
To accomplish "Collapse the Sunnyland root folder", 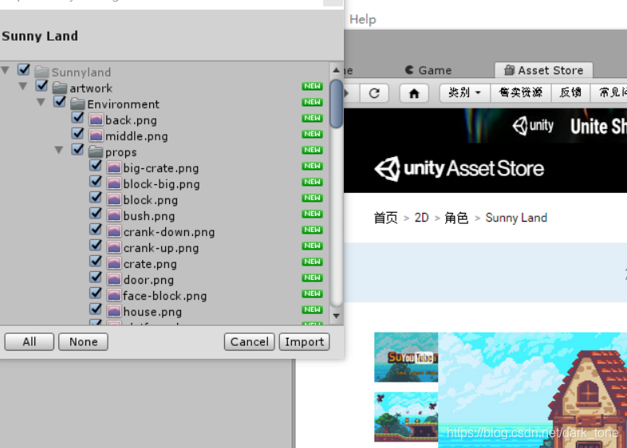I will pos(6,70).
